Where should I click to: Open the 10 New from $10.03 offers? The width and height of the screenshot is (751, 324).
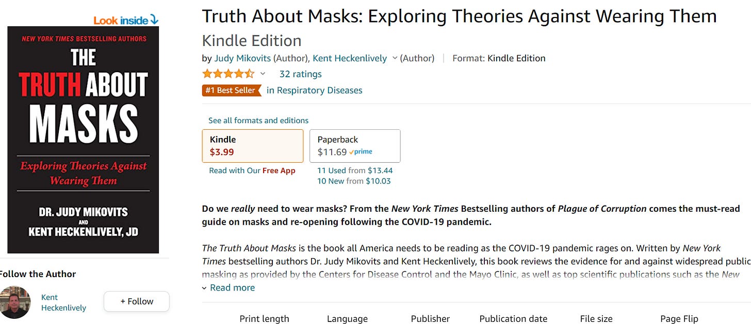[x=354, y=181]
